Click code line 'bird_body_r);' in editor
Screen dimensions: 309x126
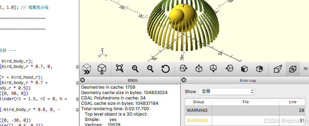(x=17, y=61)
